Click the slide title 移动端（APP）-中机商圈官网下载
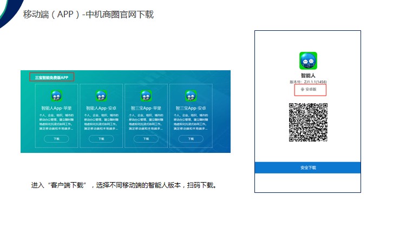Screen dimensions: 406x228 point(88,14)
